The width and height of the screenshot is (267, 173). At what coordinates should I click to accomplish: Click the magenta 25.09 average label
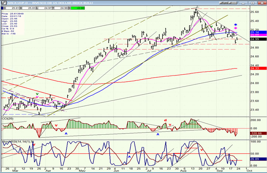point(258,35)
